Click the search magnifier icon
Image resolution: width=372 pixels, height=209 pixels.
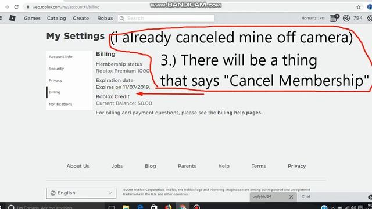pos(122,18)
